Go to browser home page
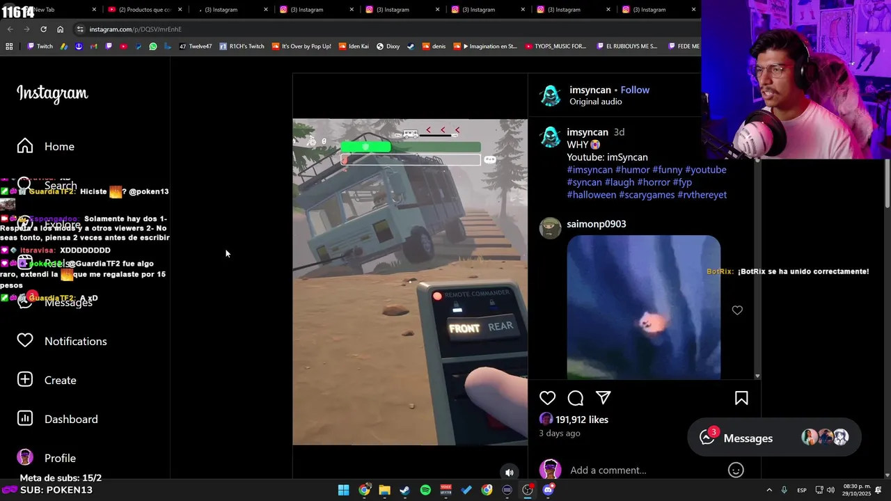The height and width of the screenshot is (501, 891). (x=60, y=29)
